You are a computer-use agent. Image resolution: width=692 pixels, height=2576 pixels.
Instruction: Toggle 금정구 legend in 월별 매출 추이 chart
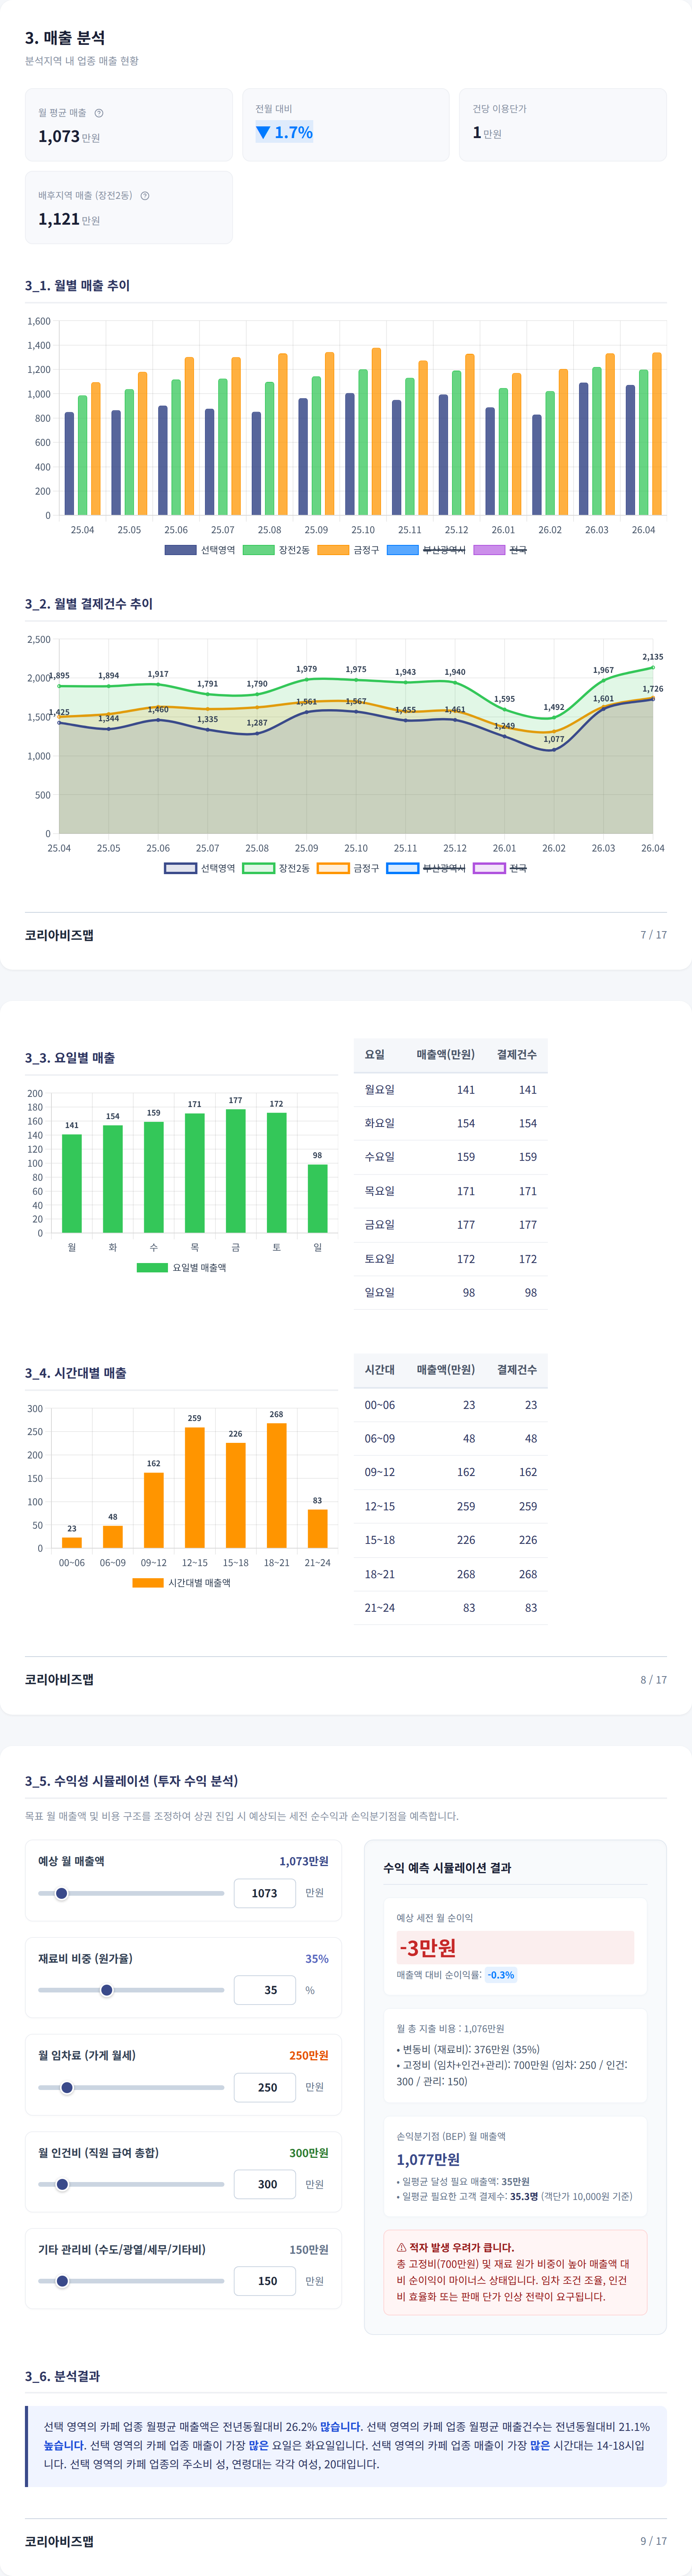(x=348, y=550)
